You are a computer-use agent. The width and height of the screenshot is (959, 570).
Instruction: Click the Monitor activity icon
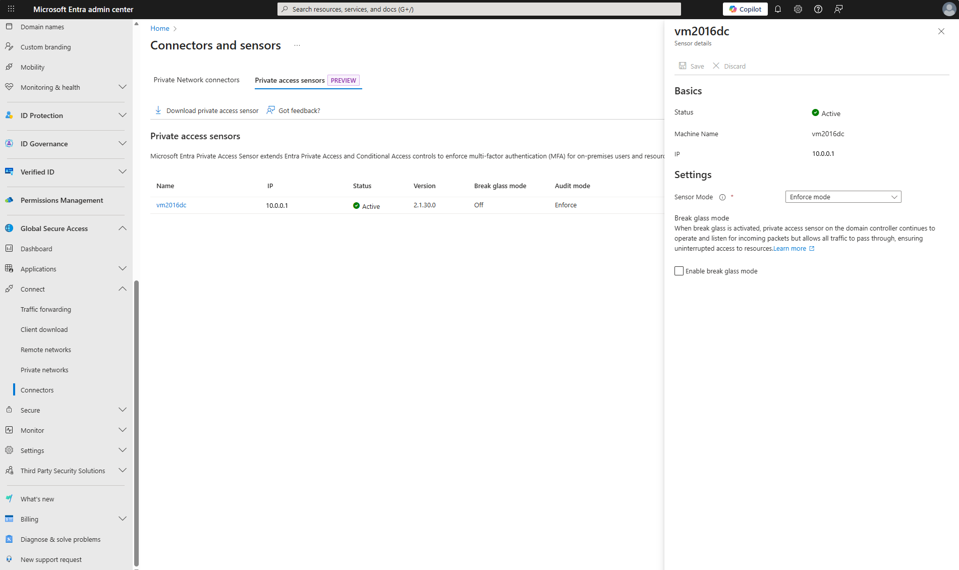(x=9, y=430)
